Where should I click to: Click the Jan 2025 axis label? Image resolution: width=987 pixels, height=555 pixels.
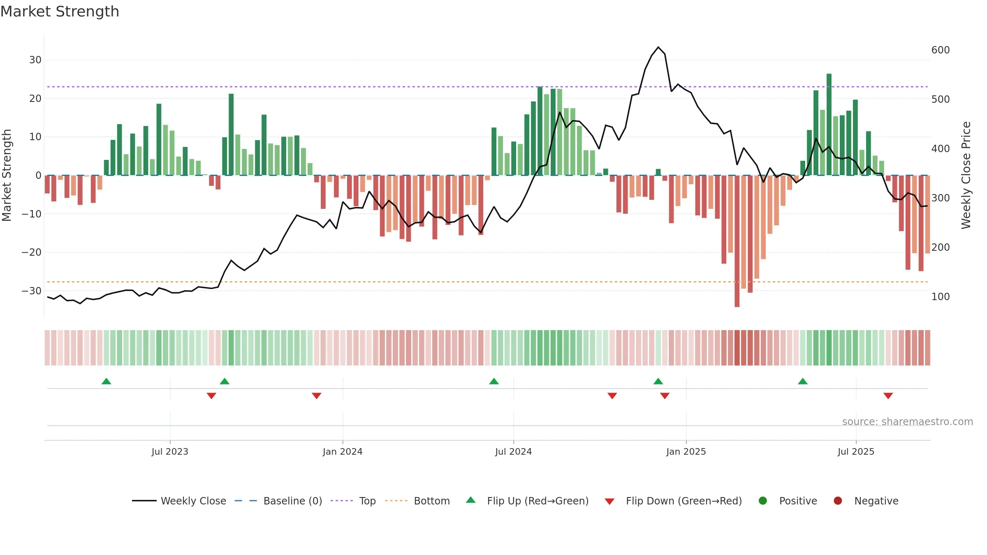(x=686, y=451)
